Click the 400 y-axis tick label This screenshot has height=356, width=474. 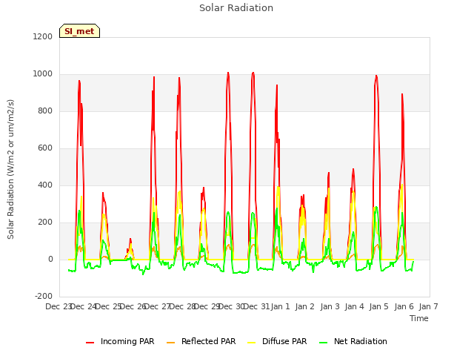[x=45, y=185]
